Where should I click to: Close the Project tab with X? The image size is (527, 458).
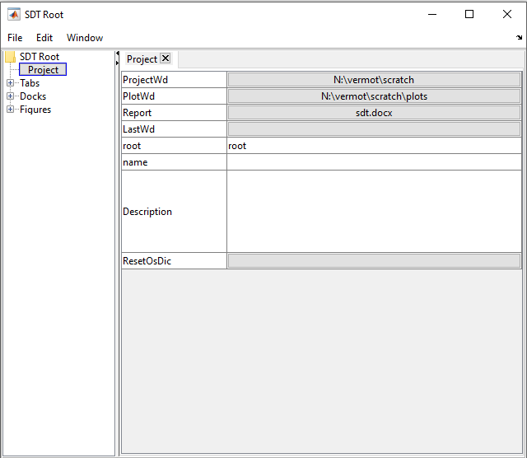(166, 58)
